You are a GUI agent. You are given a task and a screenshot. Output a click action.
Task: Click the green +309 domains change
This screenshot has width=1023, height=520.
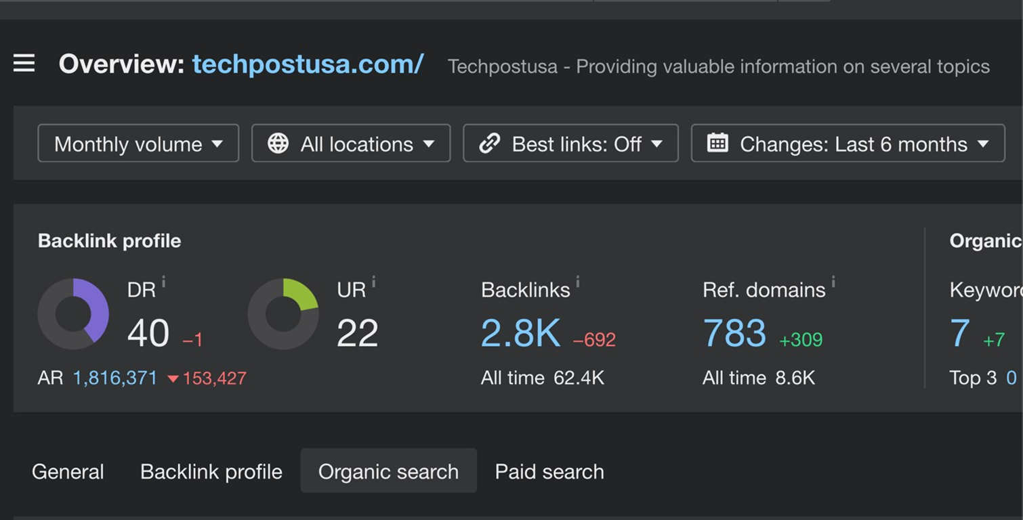[801, 340]
